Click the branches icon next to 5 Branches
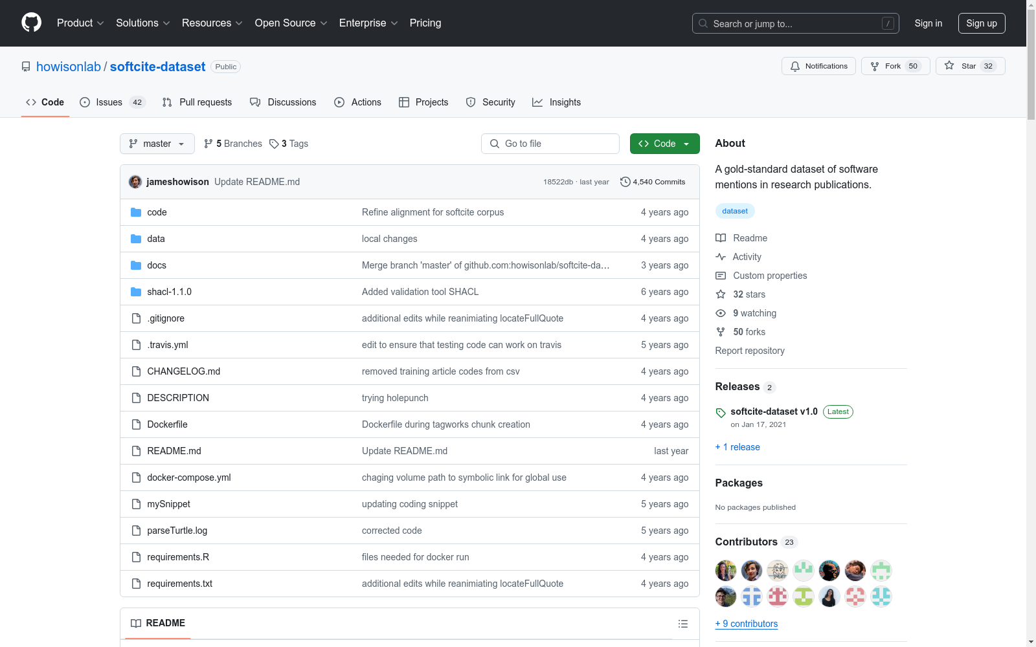1036x647 pixels. [208, 144]
